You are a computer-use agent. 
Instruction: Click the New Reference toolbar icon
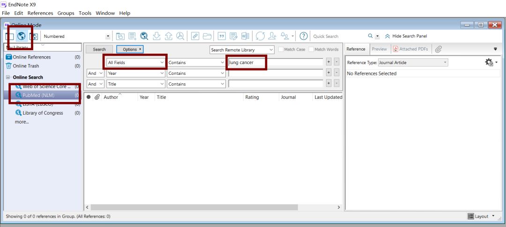[132, 36]
